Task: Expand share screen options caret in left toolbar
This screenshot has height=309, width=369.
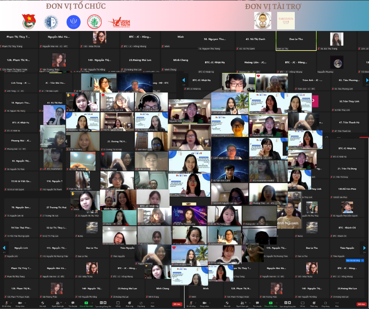Action: (91, 302)
